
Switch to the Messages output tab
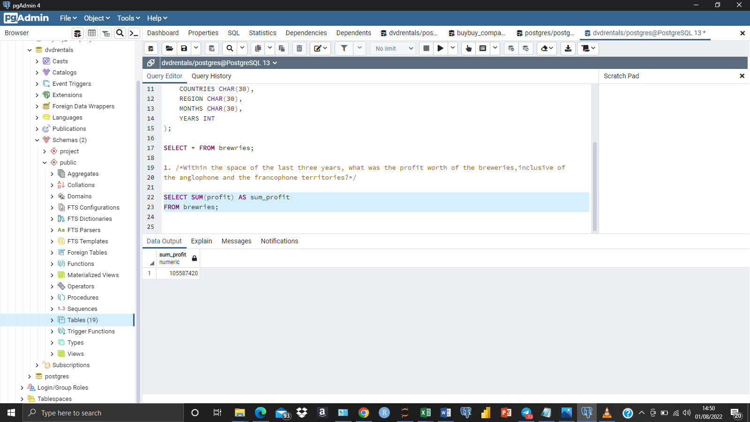[236, 241]
